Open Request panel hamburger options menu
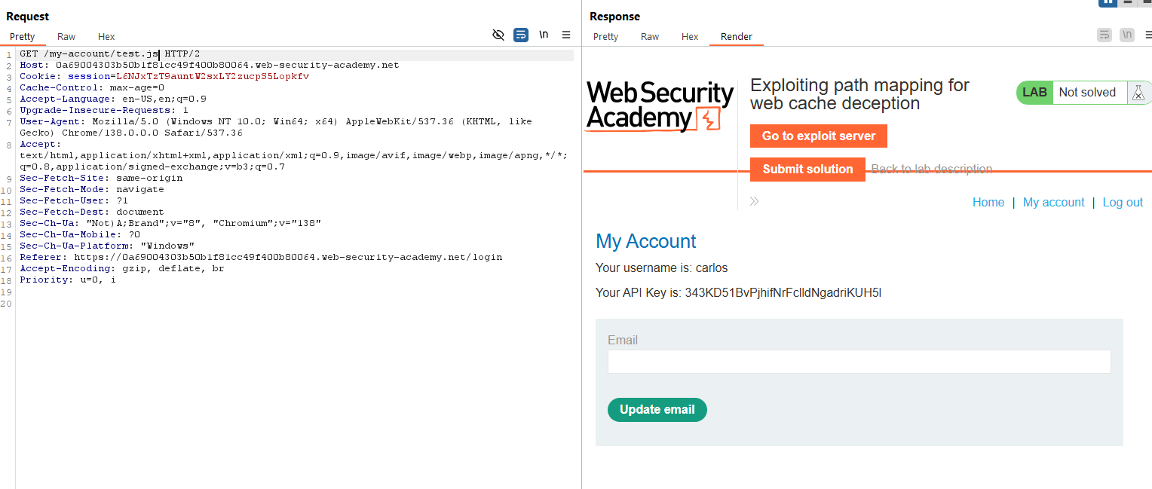The height and width of the screenshot is (489, 1152). (566, 35)
